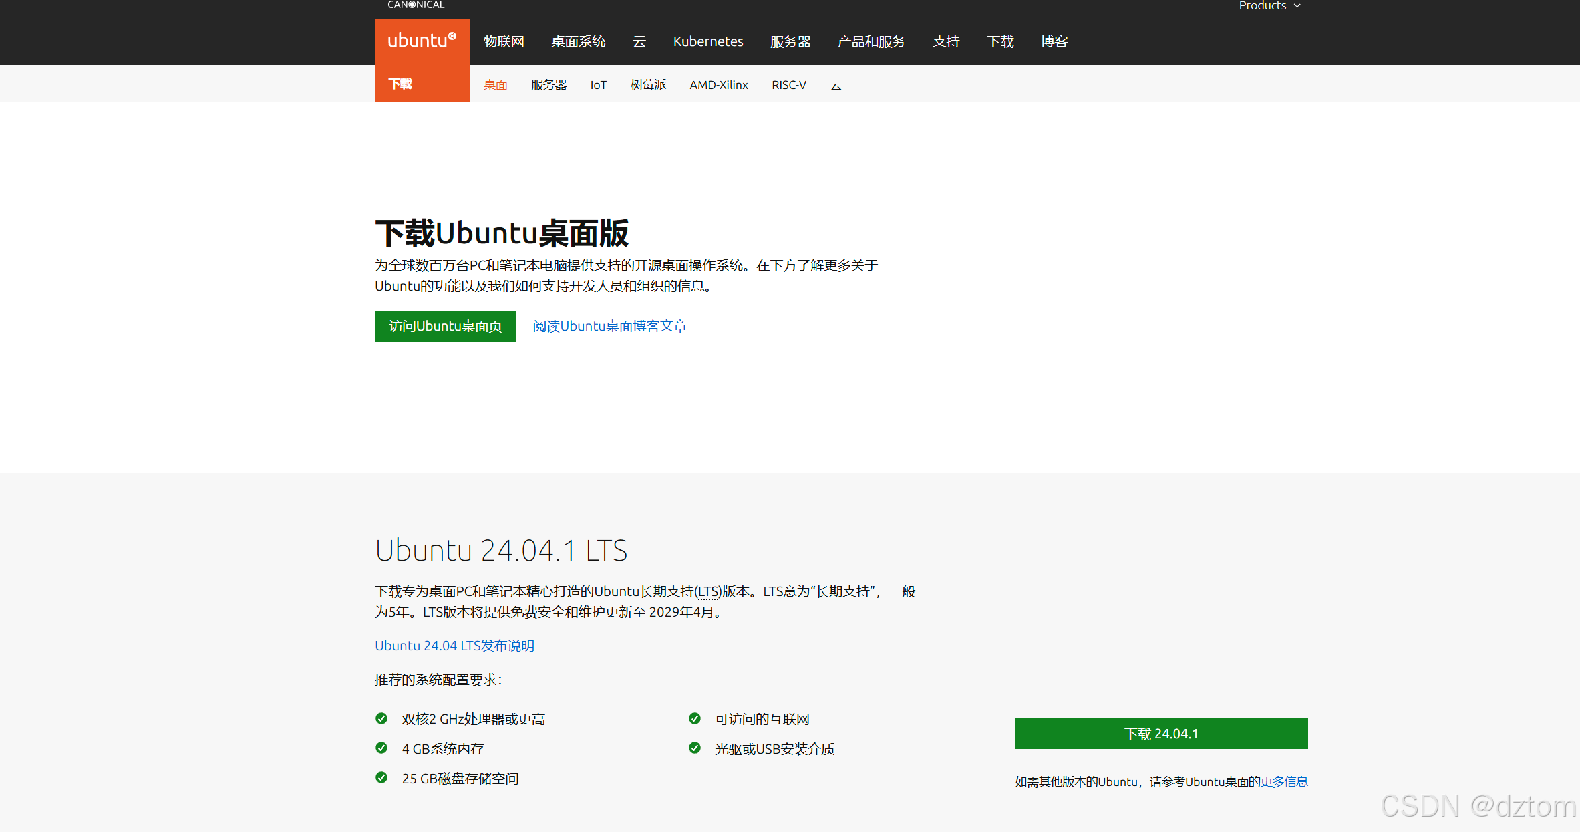Open the 博客 navigation item

pos(1054,41)
